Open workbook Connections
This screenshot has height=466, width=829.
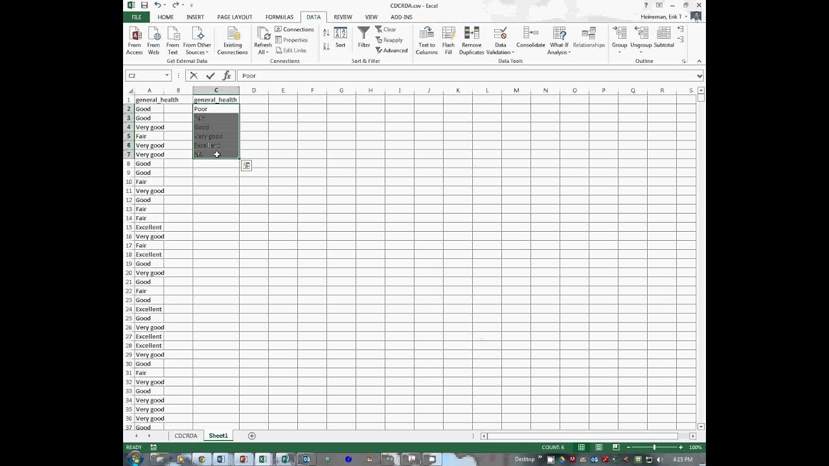(x=295, y=30)
